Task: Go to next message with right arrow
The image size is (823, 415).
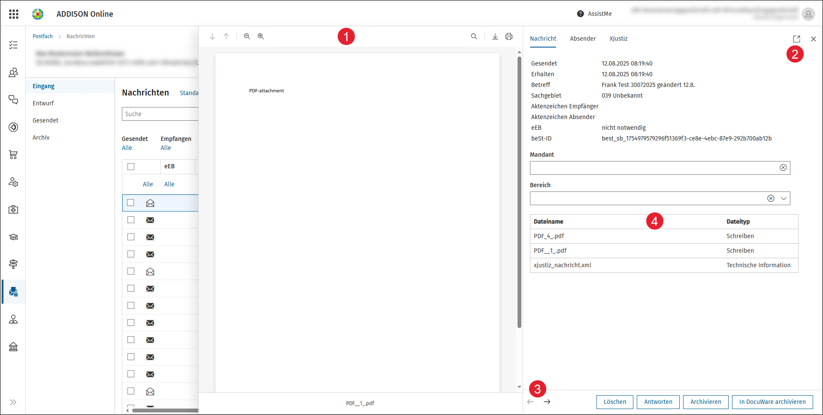Action: click(x=547, y=402)
